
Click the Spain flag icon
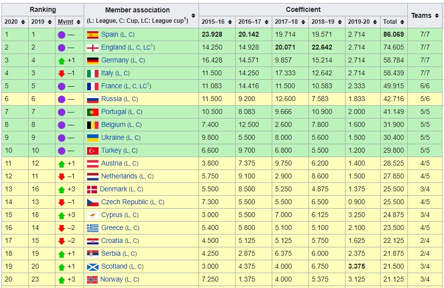pos(93,35)
